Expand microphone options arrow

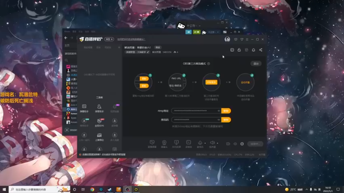tap(205, 143)
